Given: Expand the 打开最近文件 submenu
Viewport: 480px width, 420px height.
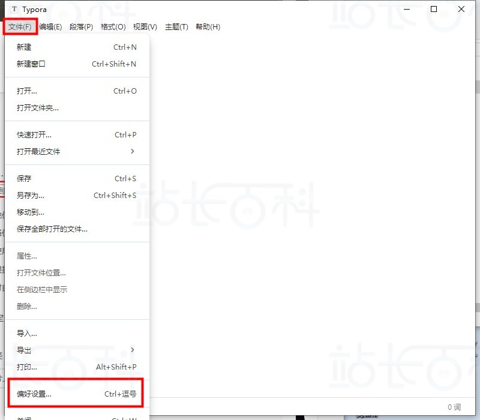Looking at the screenshot, I should tap(77, 152).
